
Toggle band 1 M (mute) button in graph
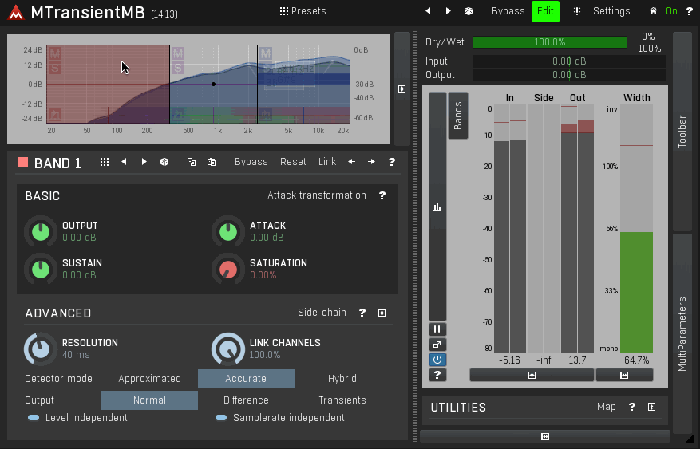(55, 54)
